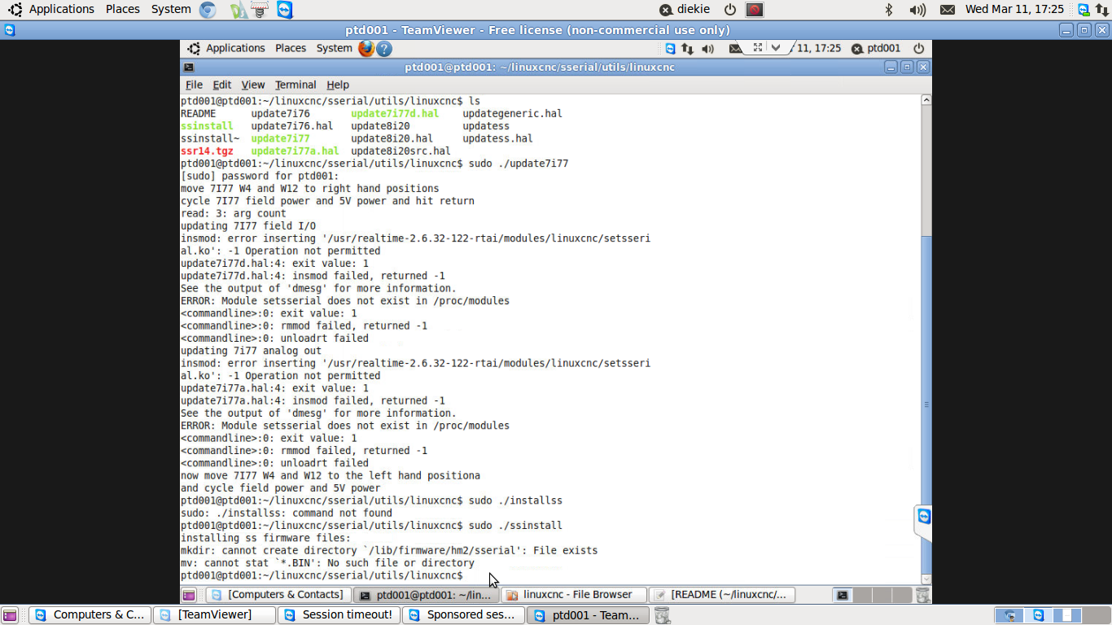Open the terminal File menu
The width and height of the screenshot is (1112, 625).
click(194, 85)
